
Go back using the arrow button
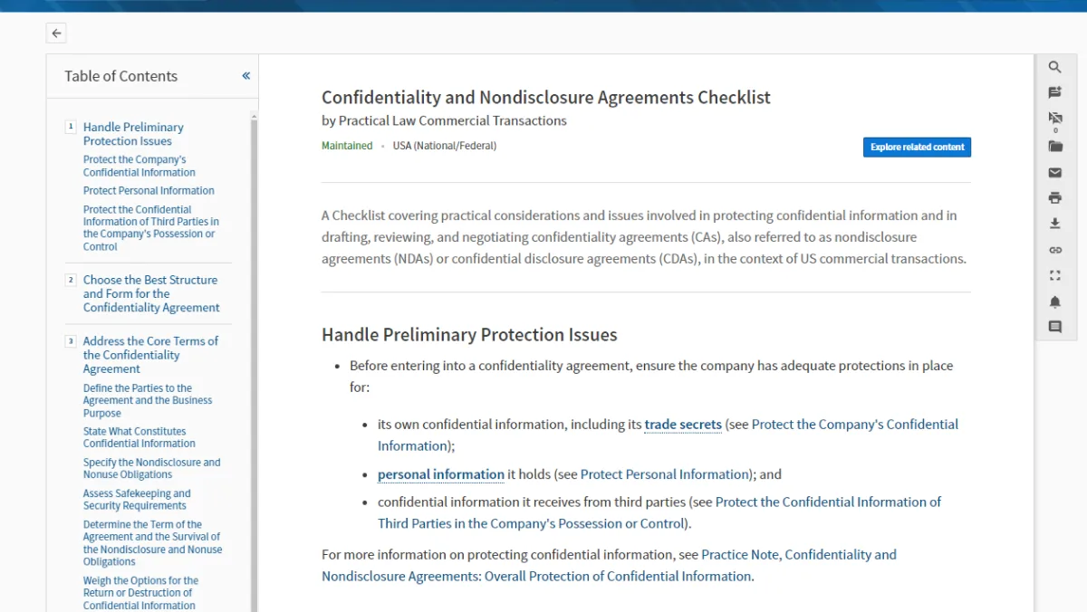[x=56, y=33]
